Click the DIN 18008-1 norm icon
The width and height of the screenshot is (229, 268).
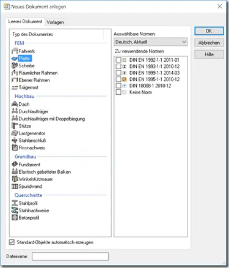pyautogui.click(x=125, y=86)
